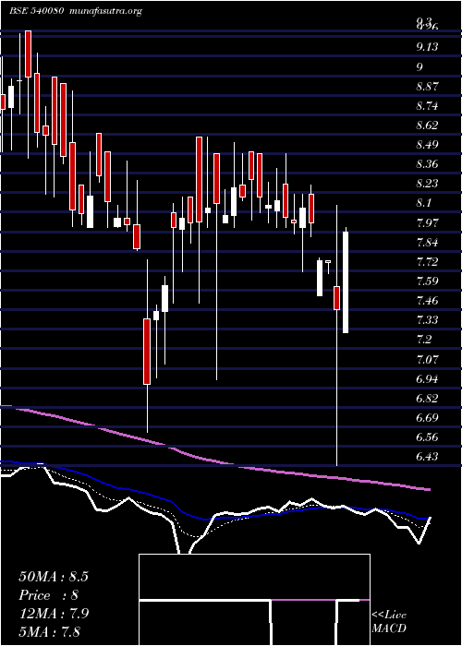Click the 9 price axis label

419,67
